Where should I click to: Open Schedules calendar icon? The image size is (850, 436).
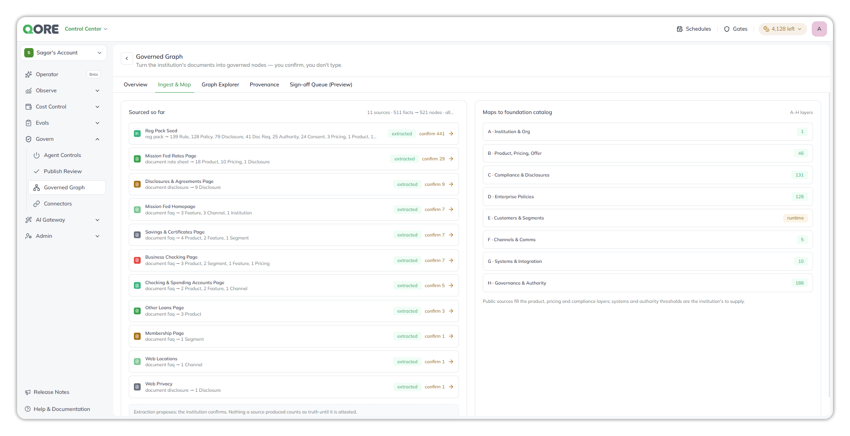pos(680,29)
